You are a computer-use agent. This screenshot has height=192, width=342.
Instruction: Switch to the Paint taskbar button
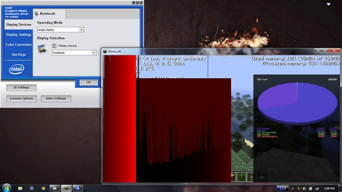[55, 188]
